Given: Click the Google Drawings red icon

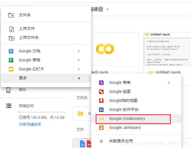Looking at the screenshot, I should [x=101, y=92].
